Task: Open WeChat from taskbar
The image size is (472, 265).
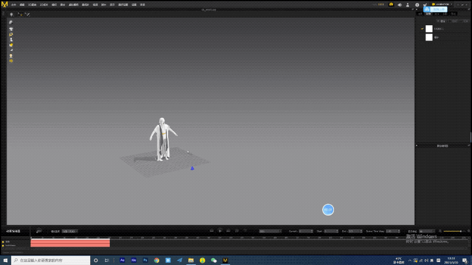Action: [x=214, y=260]
